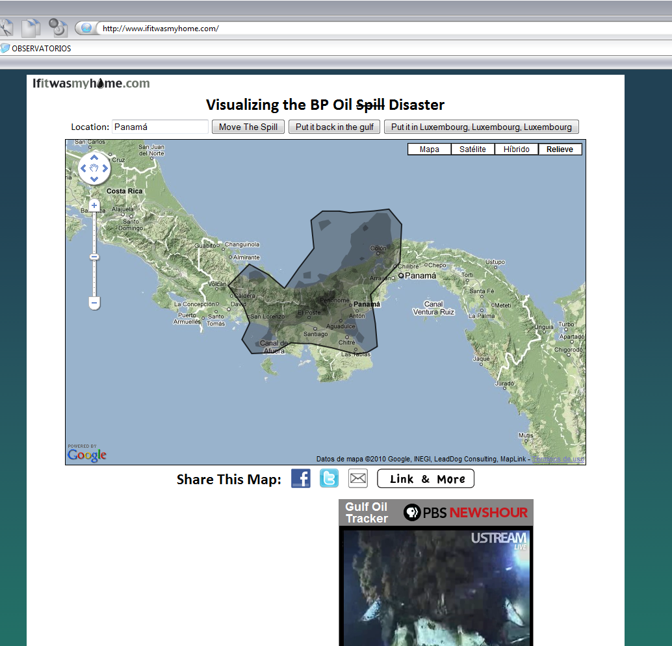Click the Share This Map text
The width and height of the screenshot is (672, 646).
[229, 479]
